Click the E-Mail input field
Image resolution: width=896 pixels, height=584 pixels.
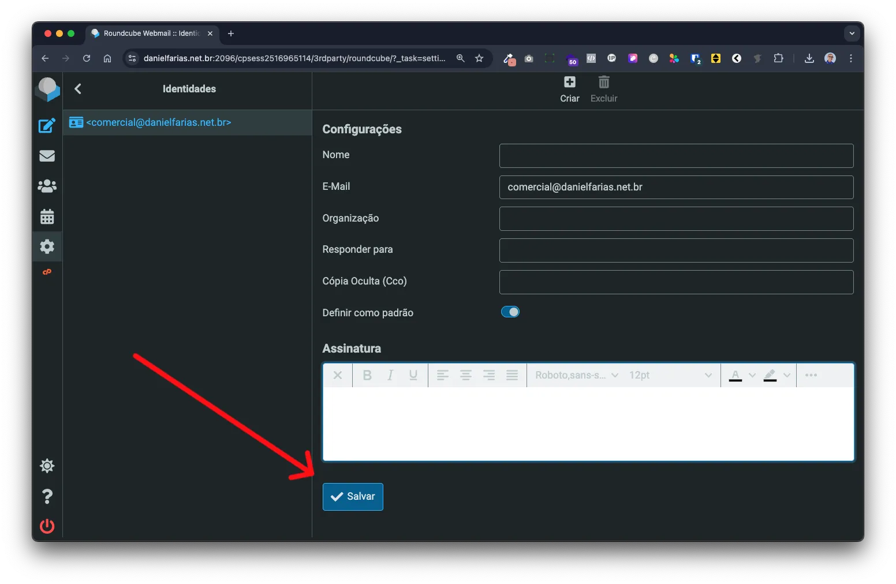676,187
